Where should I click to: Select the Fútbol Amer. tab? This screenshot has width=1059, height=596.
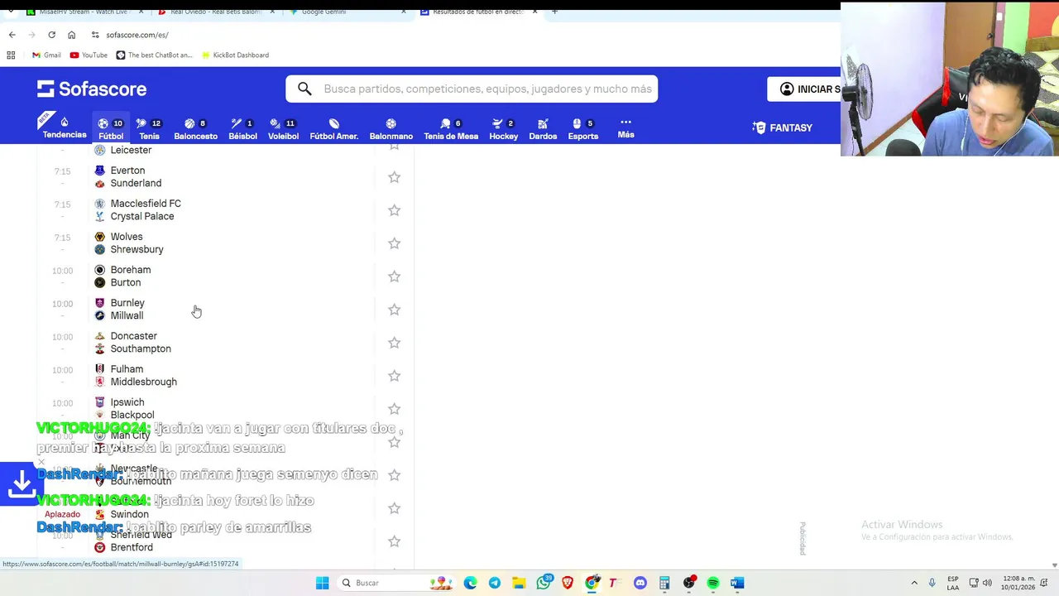[x=333, y=128]
